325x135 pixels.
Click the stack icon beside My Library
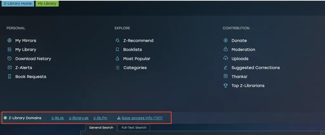(9, 49)
